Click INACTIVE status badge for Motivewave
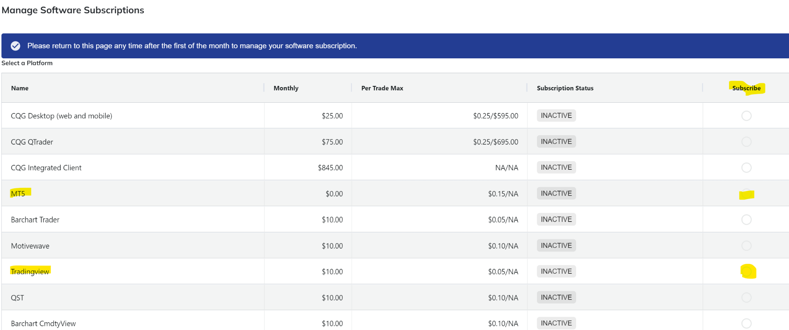This screenshot has width=789, height=330. click(x=556, y=246)
